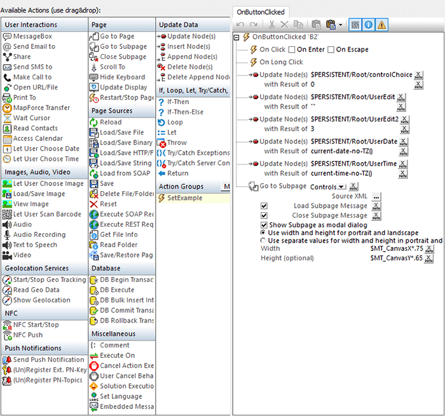Uncheck Show Subpage as modal dialog
Screen dimensions: 445x416
(264, 225)
